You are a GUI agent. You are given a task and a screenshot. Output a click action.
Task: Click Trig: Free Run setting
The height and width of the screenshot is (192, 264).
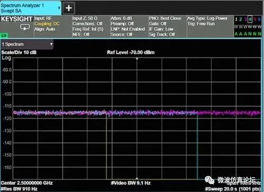point(201,24)
